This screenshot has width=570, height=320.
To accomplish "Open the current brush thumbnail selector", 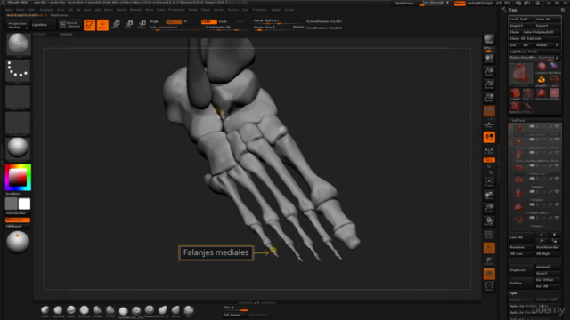I will point(18,44).
